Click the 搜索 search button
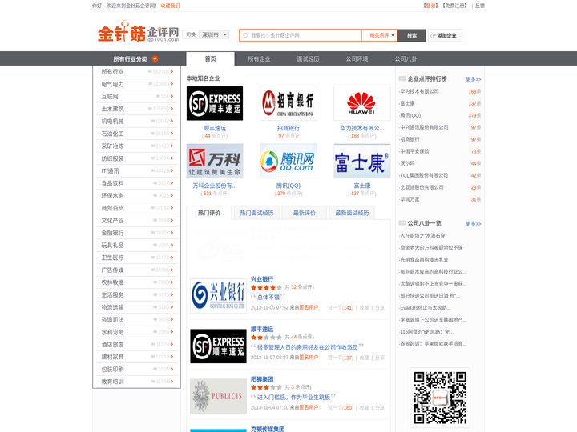This screenshot has width=577, height=432. (x=412, y=36)
